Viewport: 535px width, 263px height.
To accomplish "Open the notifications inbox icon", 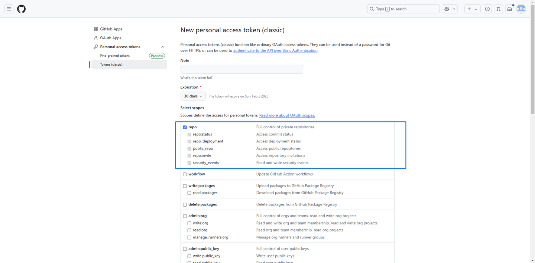I will (x=510, y=9).
